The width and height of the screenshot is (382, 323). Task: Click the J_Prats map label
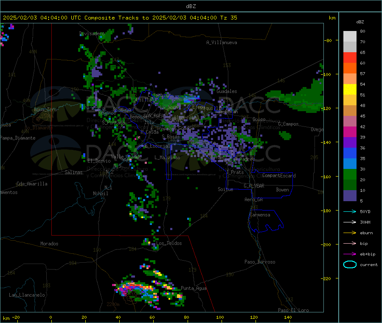coord(235,172)
